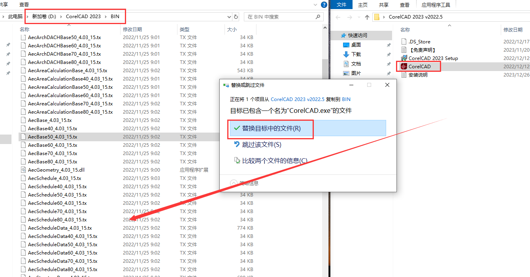Click the 安装说明 document icon
Viewport: 530px width, 277px height.
click(404, 75)
